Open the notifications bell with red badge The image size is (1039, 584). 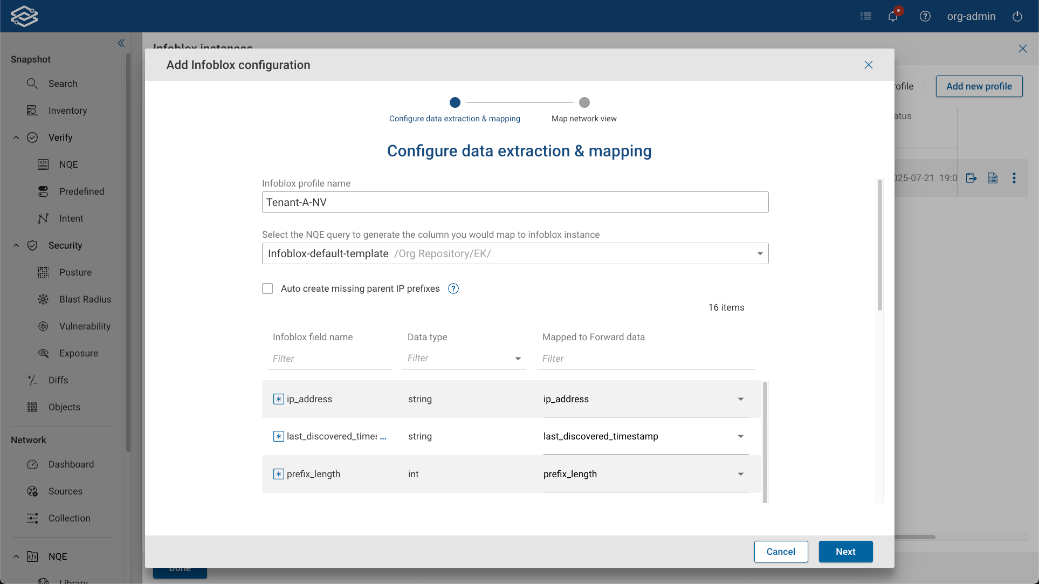[x=892, y=16]
